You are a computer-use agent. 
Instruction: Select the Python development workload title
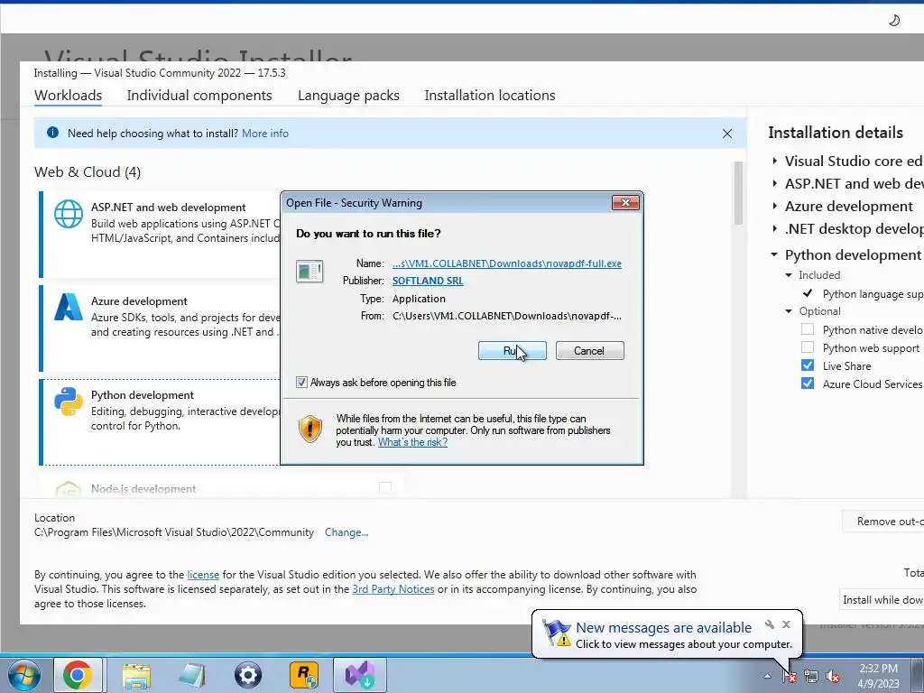(x=142, y=395)
